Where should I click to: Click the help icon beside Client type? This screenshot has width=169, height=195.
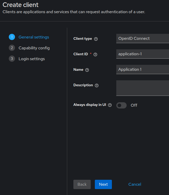96,39
